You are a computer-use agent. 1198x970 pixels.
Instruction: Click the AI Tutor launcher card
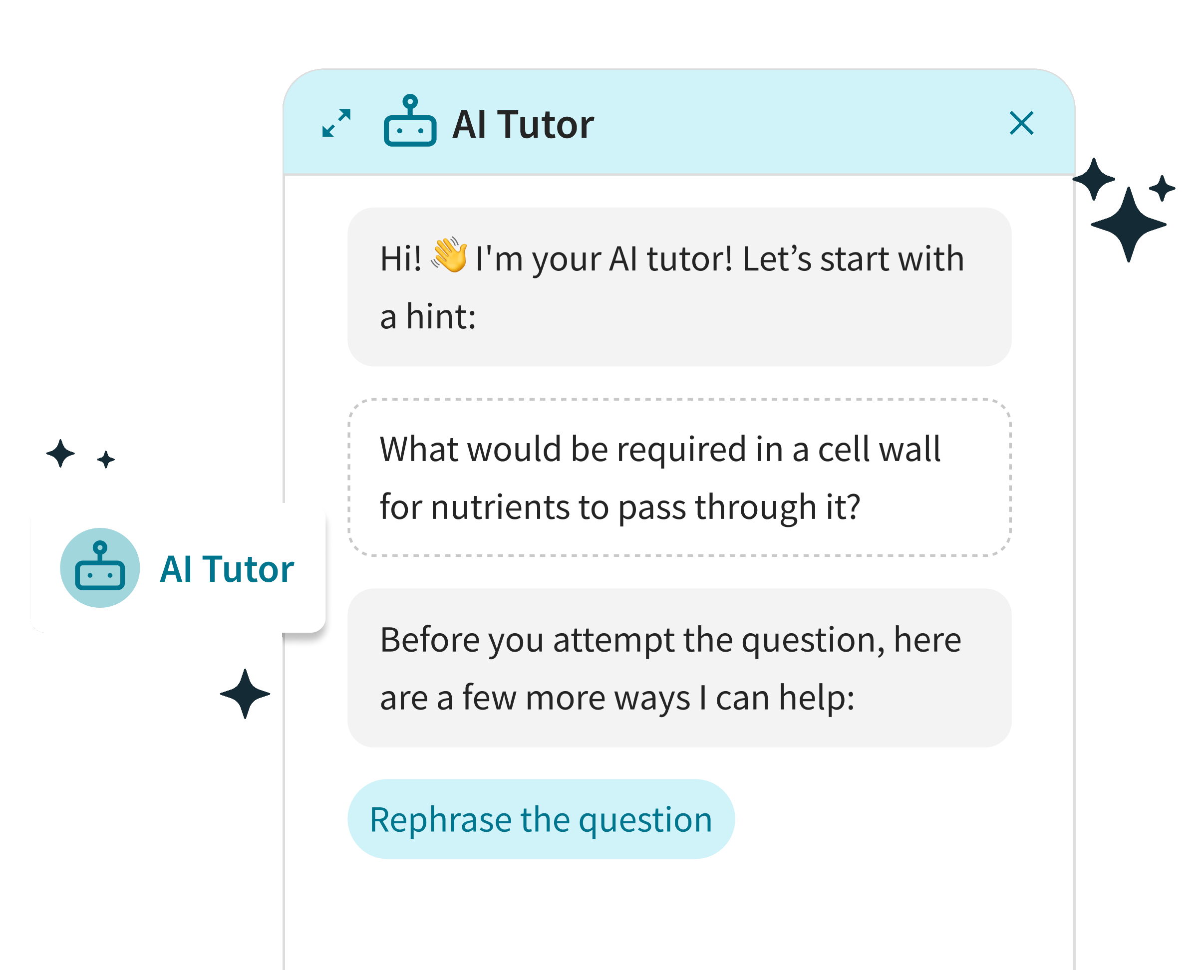[179, 568]
